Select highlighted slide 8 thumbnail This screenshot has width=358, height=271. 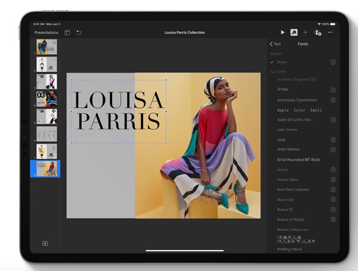(45, 169)
